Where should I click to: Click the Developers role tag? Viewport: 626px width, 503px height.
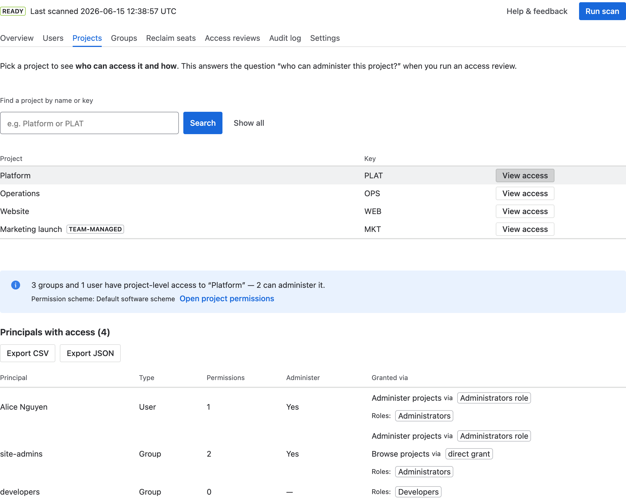click(418, 492)
